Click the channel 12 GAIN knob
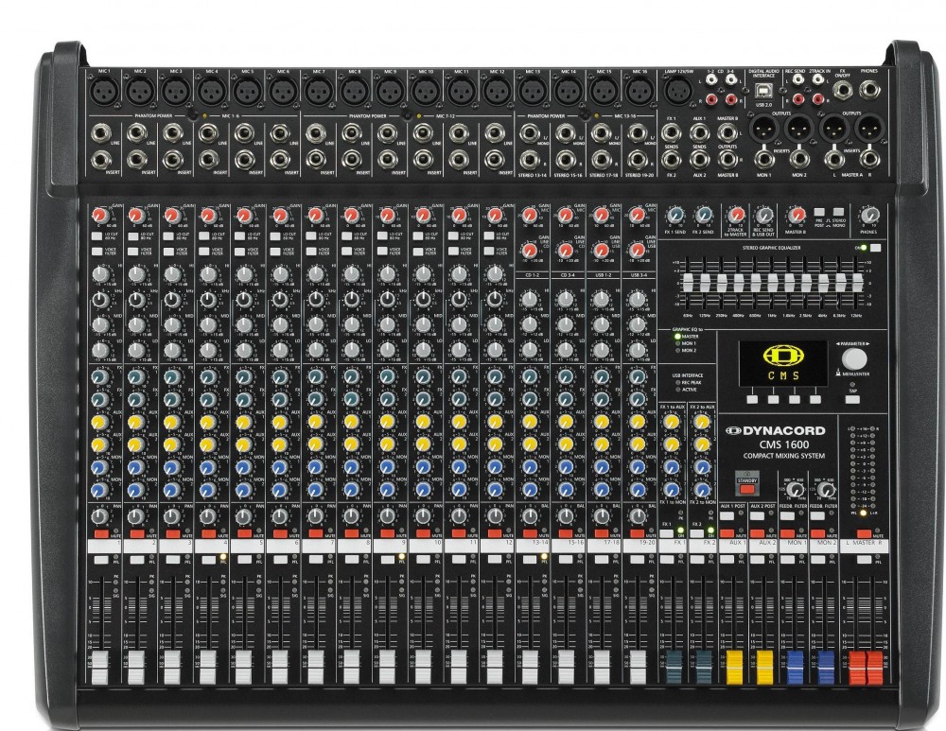Image resolution: width=946 pixels, height=731 pixels. 494,216
